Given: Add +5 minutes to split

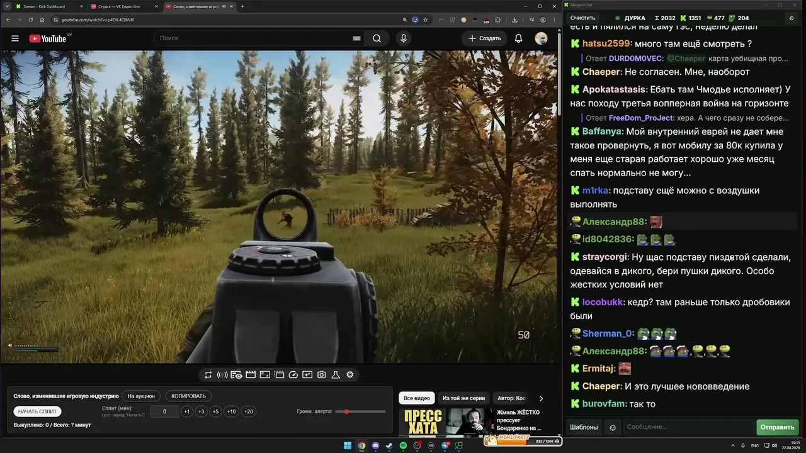Looking at the screenshot, I should pyautogui.click(x=215, y=411).
